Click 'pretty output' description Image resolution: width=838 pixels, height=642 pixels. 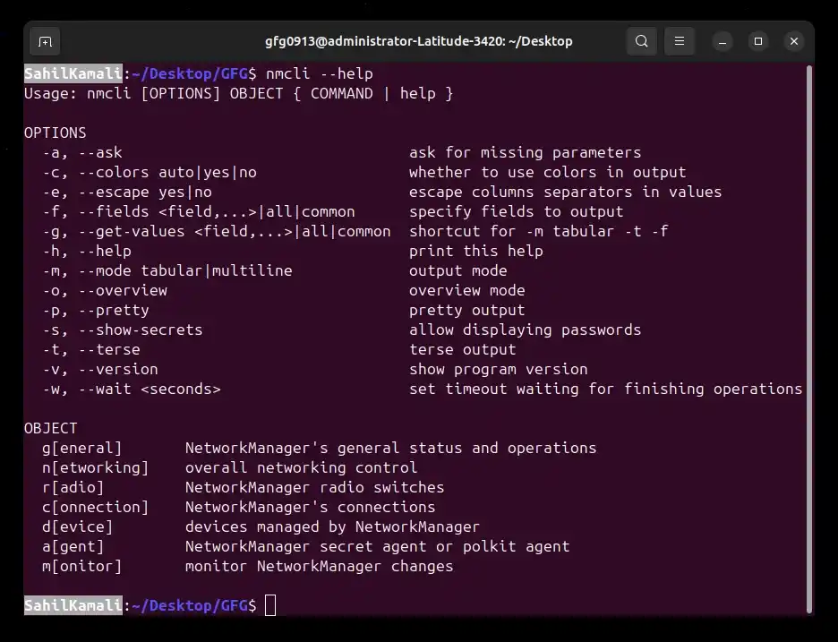pyautogui.click(x=467, y=310)
